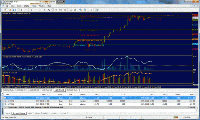Select the Crosshair tool
This screenshot has height=120, width=200.
click(26, 10)
